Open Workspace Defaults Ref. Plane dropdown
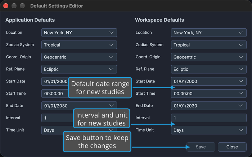The height and width of the screenshot is (157, 252). [x=208, y=69]
